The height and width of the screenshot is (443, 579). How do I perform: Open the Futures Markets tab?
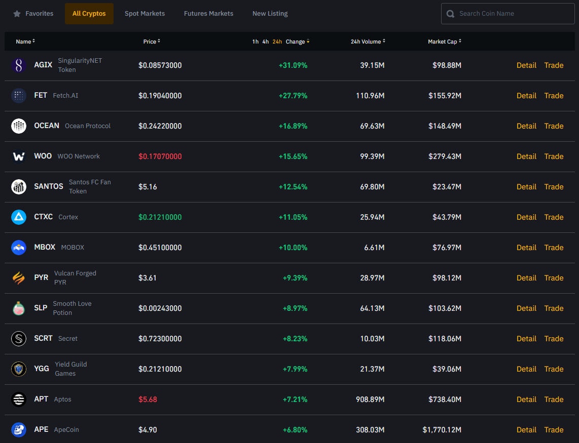pyautogui.click(x=208, y=14)
